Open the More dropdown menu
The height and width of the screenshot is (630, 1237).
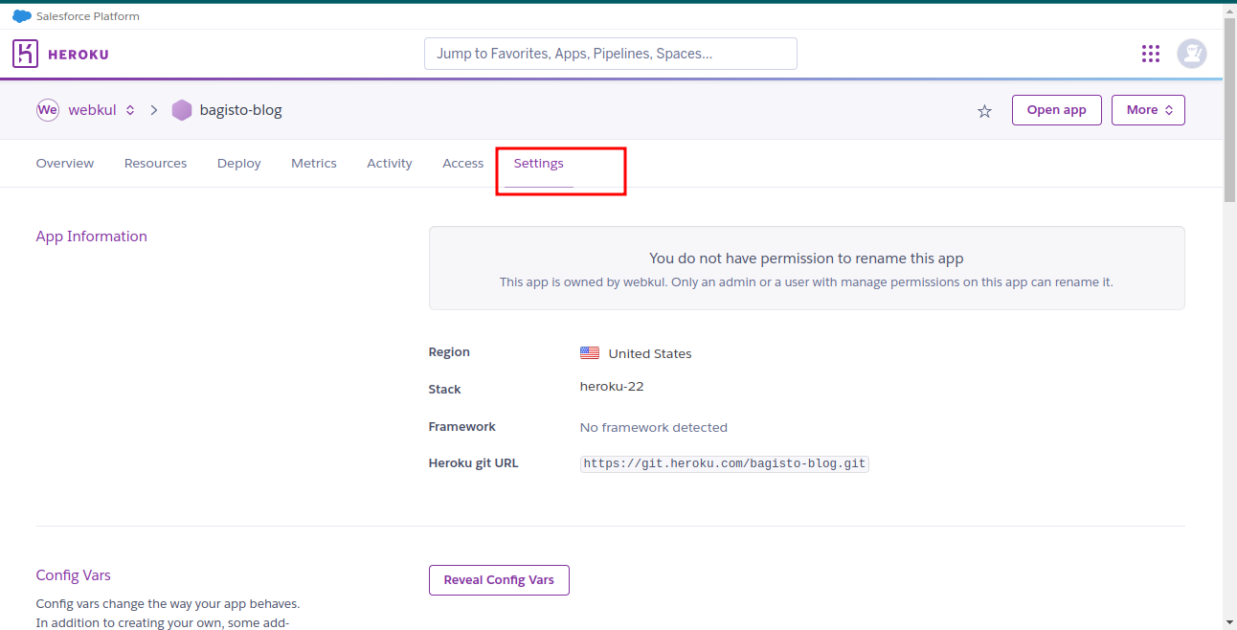1148,110
